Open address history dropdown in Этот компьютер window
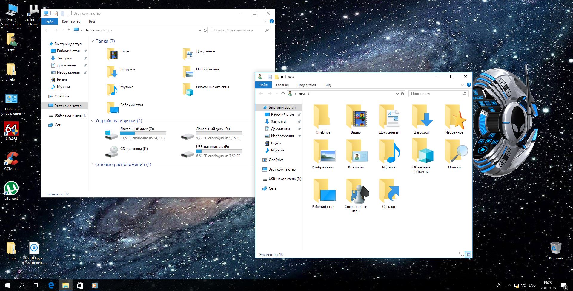The width and height of the screenshot is (573, 291). tap(200, 30)
